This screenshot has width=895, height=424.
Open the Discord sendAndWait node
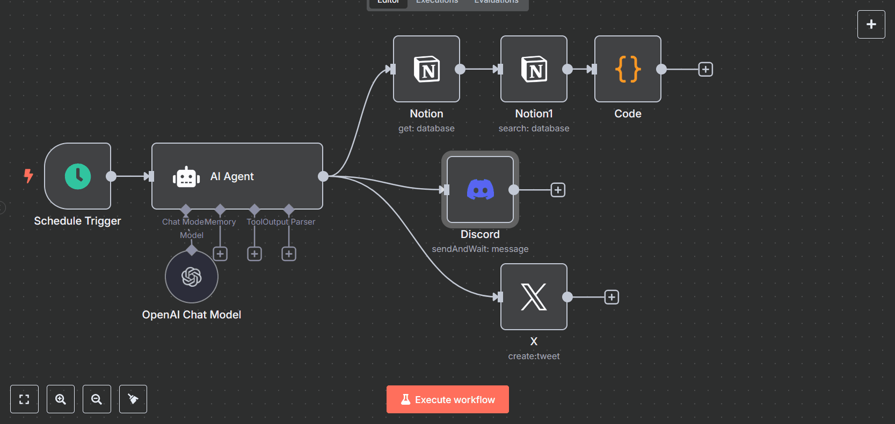[480, 189]
